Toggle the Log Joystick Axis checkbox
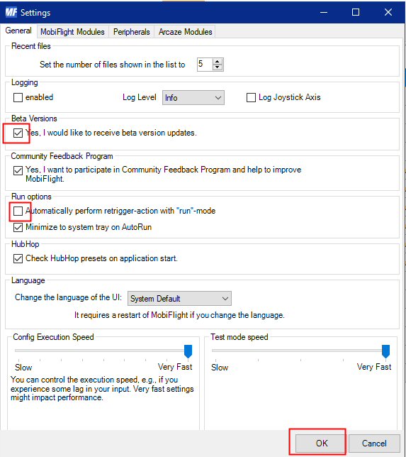 [251, 97]
